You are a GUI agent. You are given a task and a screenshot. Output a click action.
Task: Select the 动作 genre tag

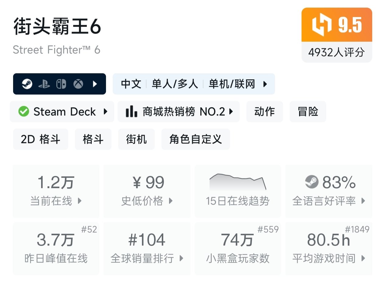click(264, 112)
